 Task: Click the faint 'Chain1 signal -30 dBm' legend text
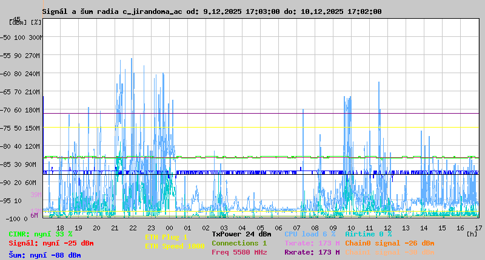tap(390, 252)
